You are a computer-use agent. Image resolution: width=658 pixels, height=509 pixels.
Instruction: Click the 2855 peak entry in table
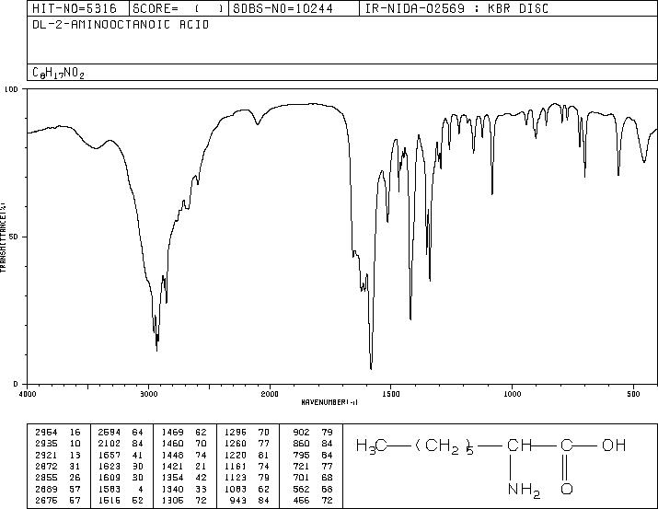coord(57,478)
